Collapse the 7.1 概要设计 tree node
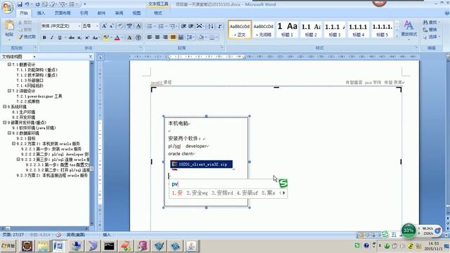450x253 pixels. click(9, 65)
